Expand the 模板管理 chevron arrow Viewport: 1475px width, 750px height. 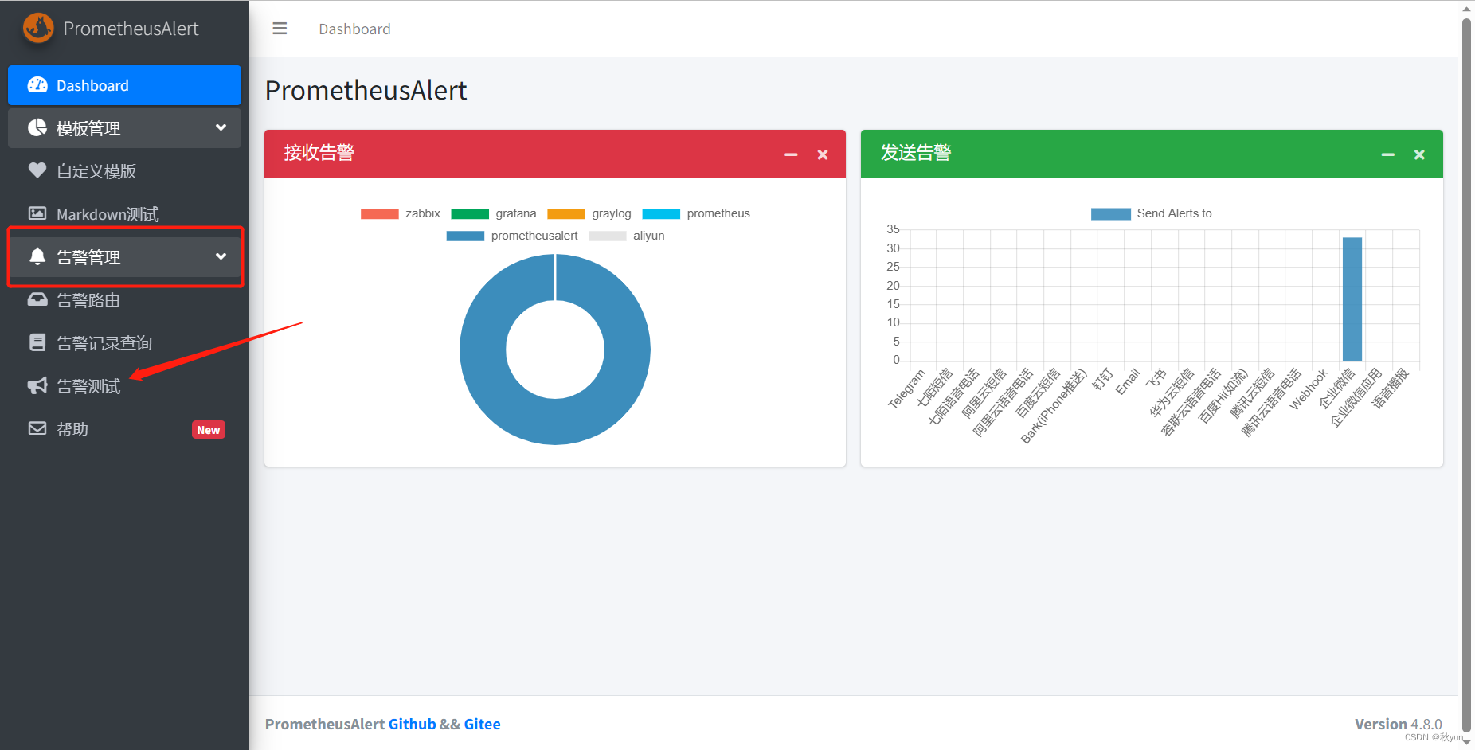[221, 127]
